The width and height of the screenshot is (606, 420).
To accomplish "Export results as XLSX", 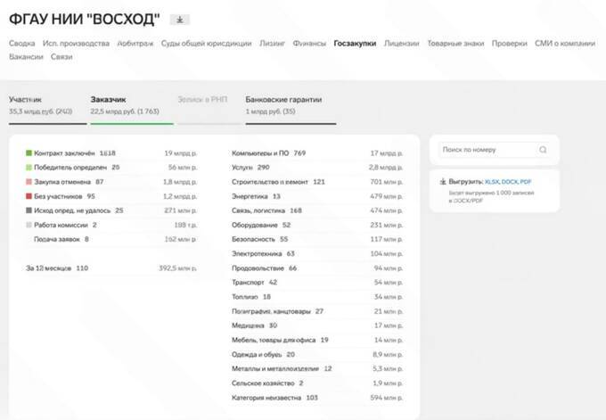I will coord(492,182).
